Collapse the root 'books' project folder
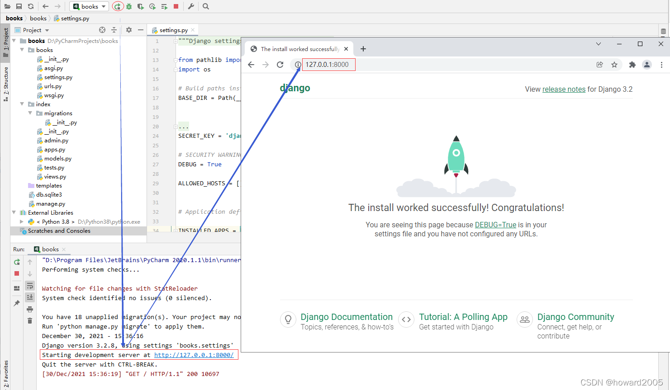The image size is (670, 390). tap(14, 41)
